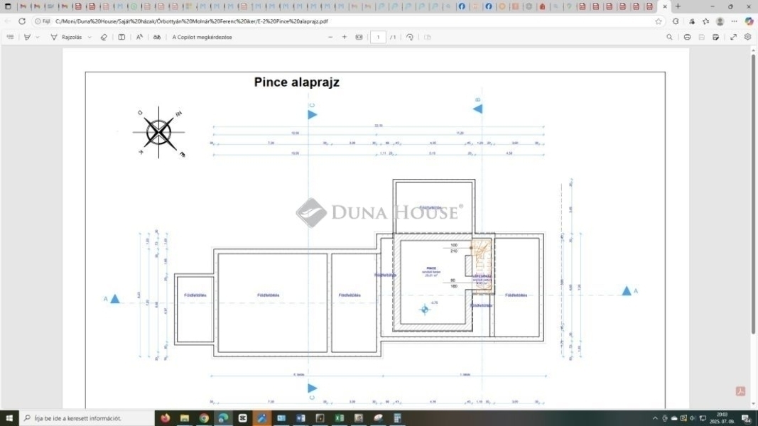Expand the Rajzolás pen options arrow
Viewport: 758px width, 426px height.
point(90,37)
